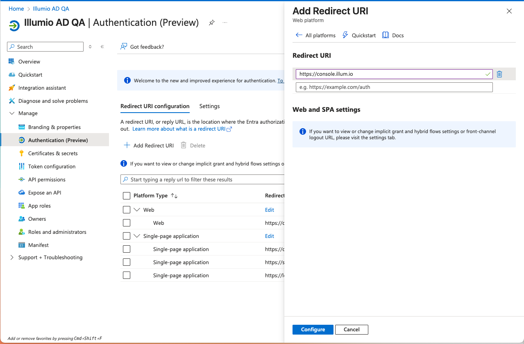Click Edit link for Single-page application
Viewport: 524px width, 344px height.
[x=270, y=236]
